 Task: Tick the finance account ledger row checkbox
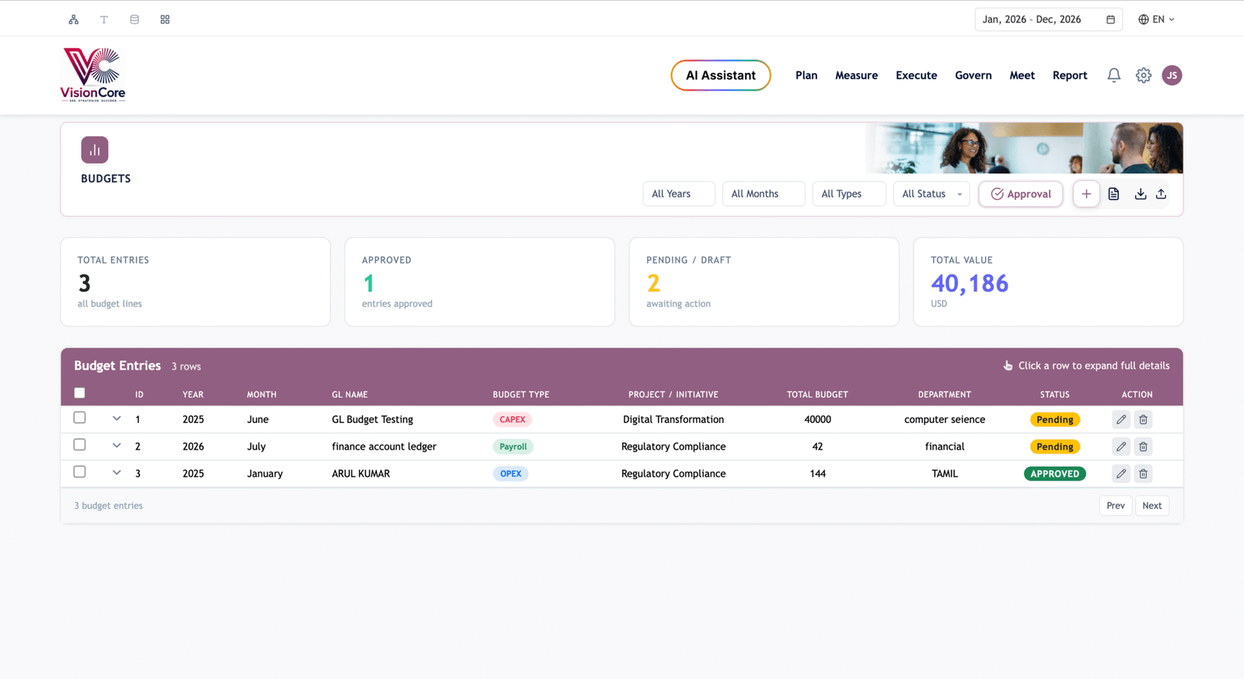79,445
